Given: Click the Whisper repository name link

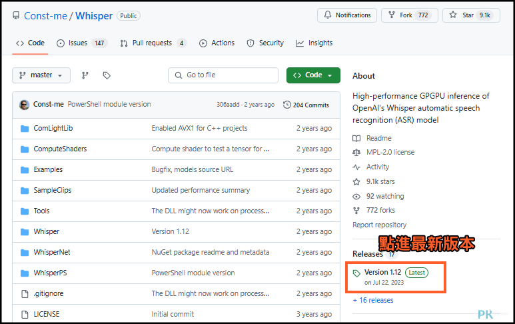Looking at the screenshot, I should click(x=94, y=16).
